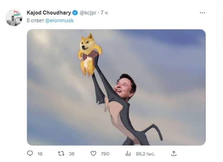
Task: Open Kajod Choudhary's profile avatar
Action: click(x=14, y=18)
